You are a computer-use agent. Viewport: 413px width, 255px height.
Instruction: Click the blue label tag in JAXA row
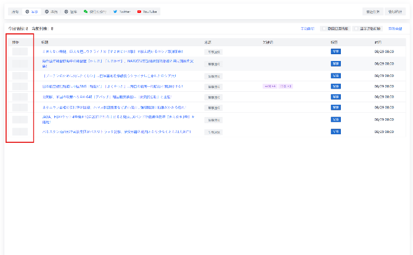point(335,118)
